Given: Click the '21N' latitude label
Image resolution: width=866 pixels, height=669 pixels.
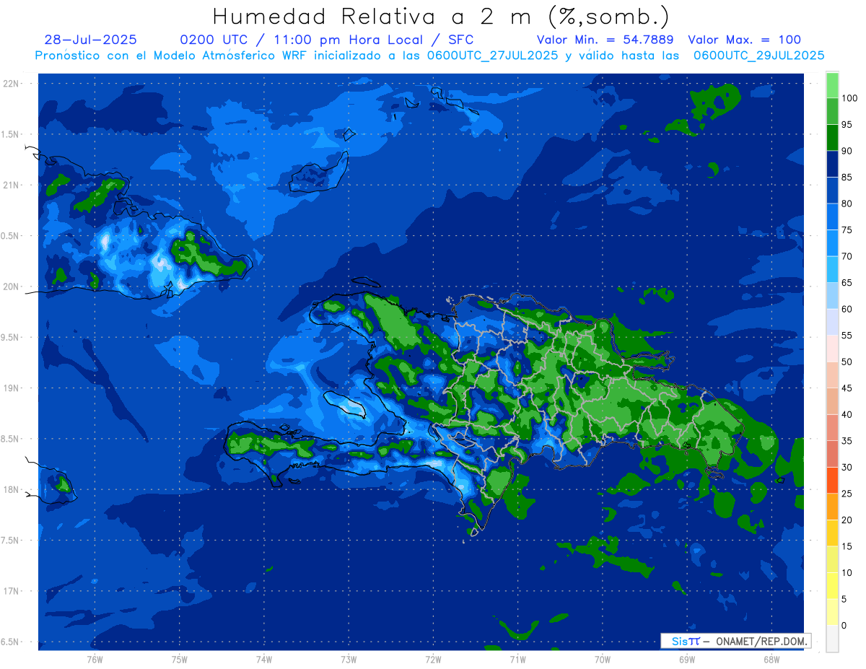Looking at the screenshot, I should click(12, 185).
